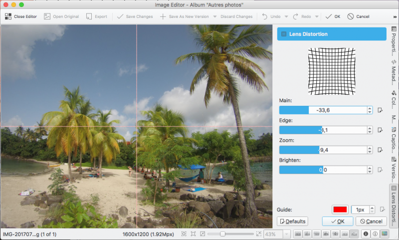Viewport: 399px width, 240px height.
Task: Move the status bar zoom slider
Action: click(x=222, y=234)
